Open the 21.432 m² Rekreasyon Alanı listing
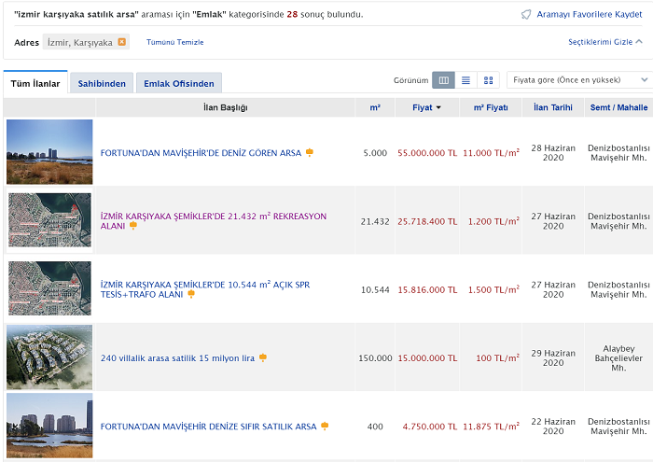The height and width of the screenshot is (462, 653). 213,216
